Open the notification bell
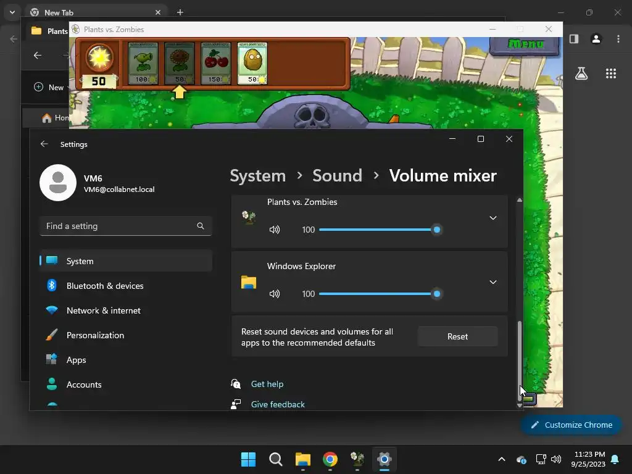The width and height of the screenshot is (632, 474). (615, 459)
